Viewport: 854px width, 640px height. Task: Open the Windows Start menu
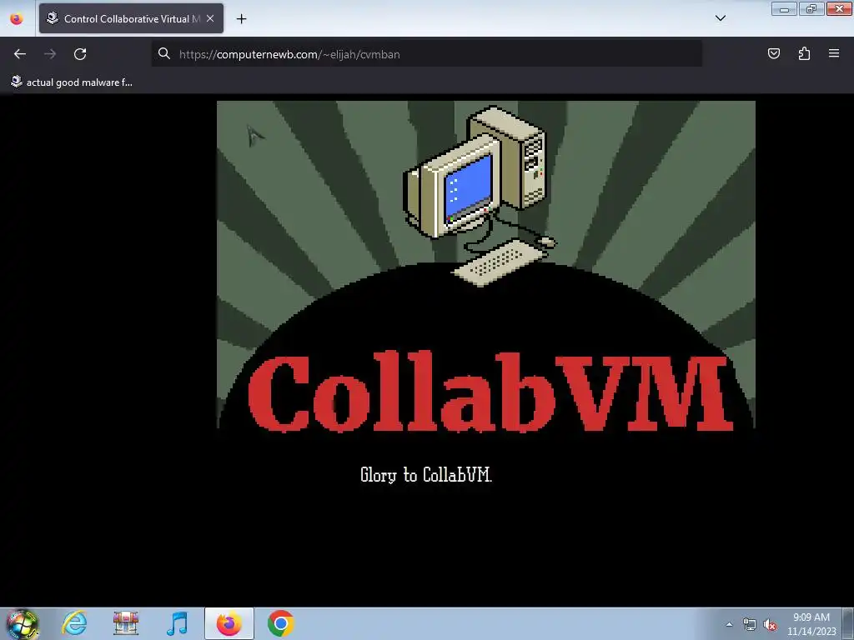point(23,623)
